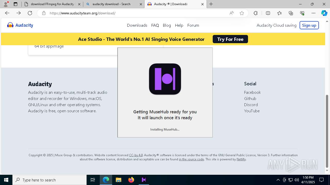Open File Explorer from taskbar
The width and height of the screenshot is (330, 185).
point(119,180)
